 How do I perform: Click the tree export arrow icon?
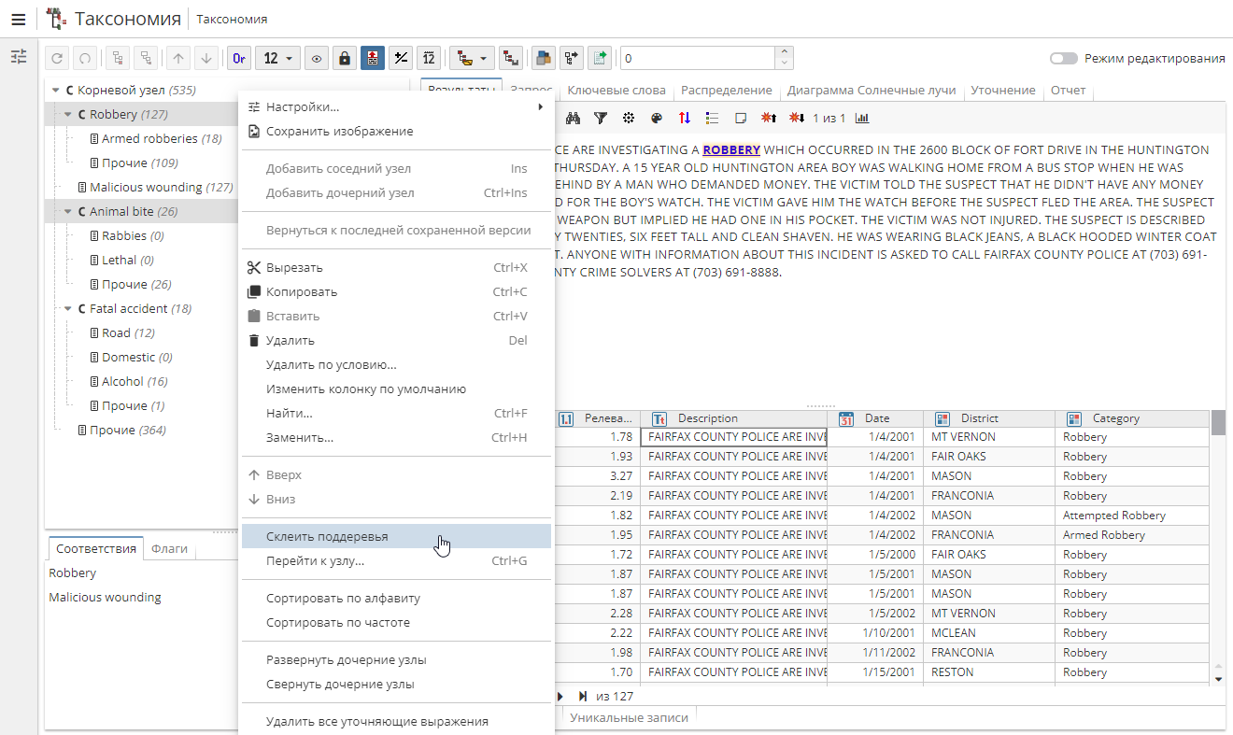571,58
